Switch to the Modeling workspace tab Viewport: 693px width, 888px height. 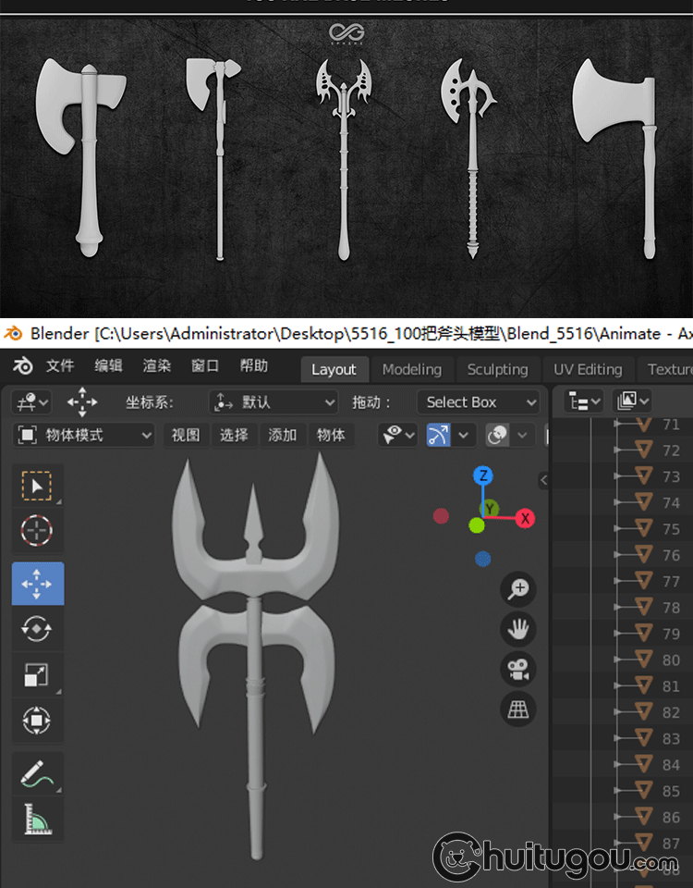(x=411, y=369)
